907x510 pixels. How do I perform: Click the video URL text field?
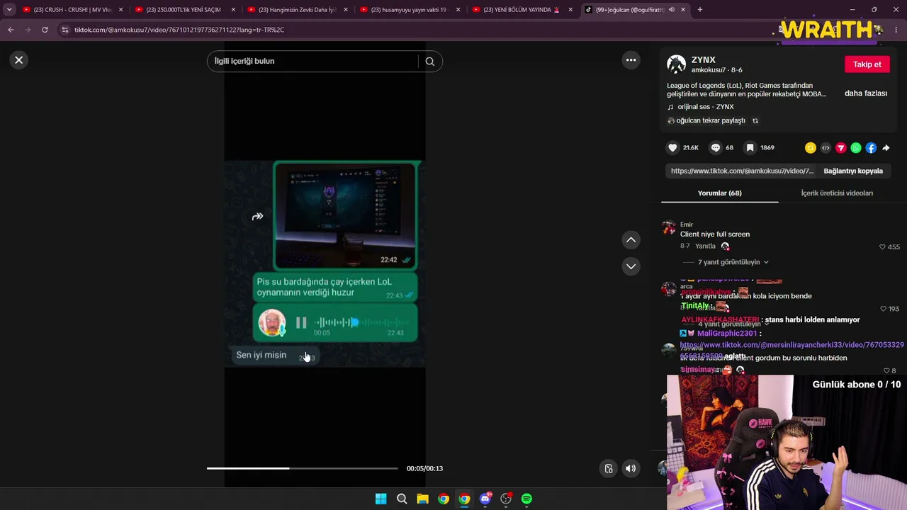742,171
